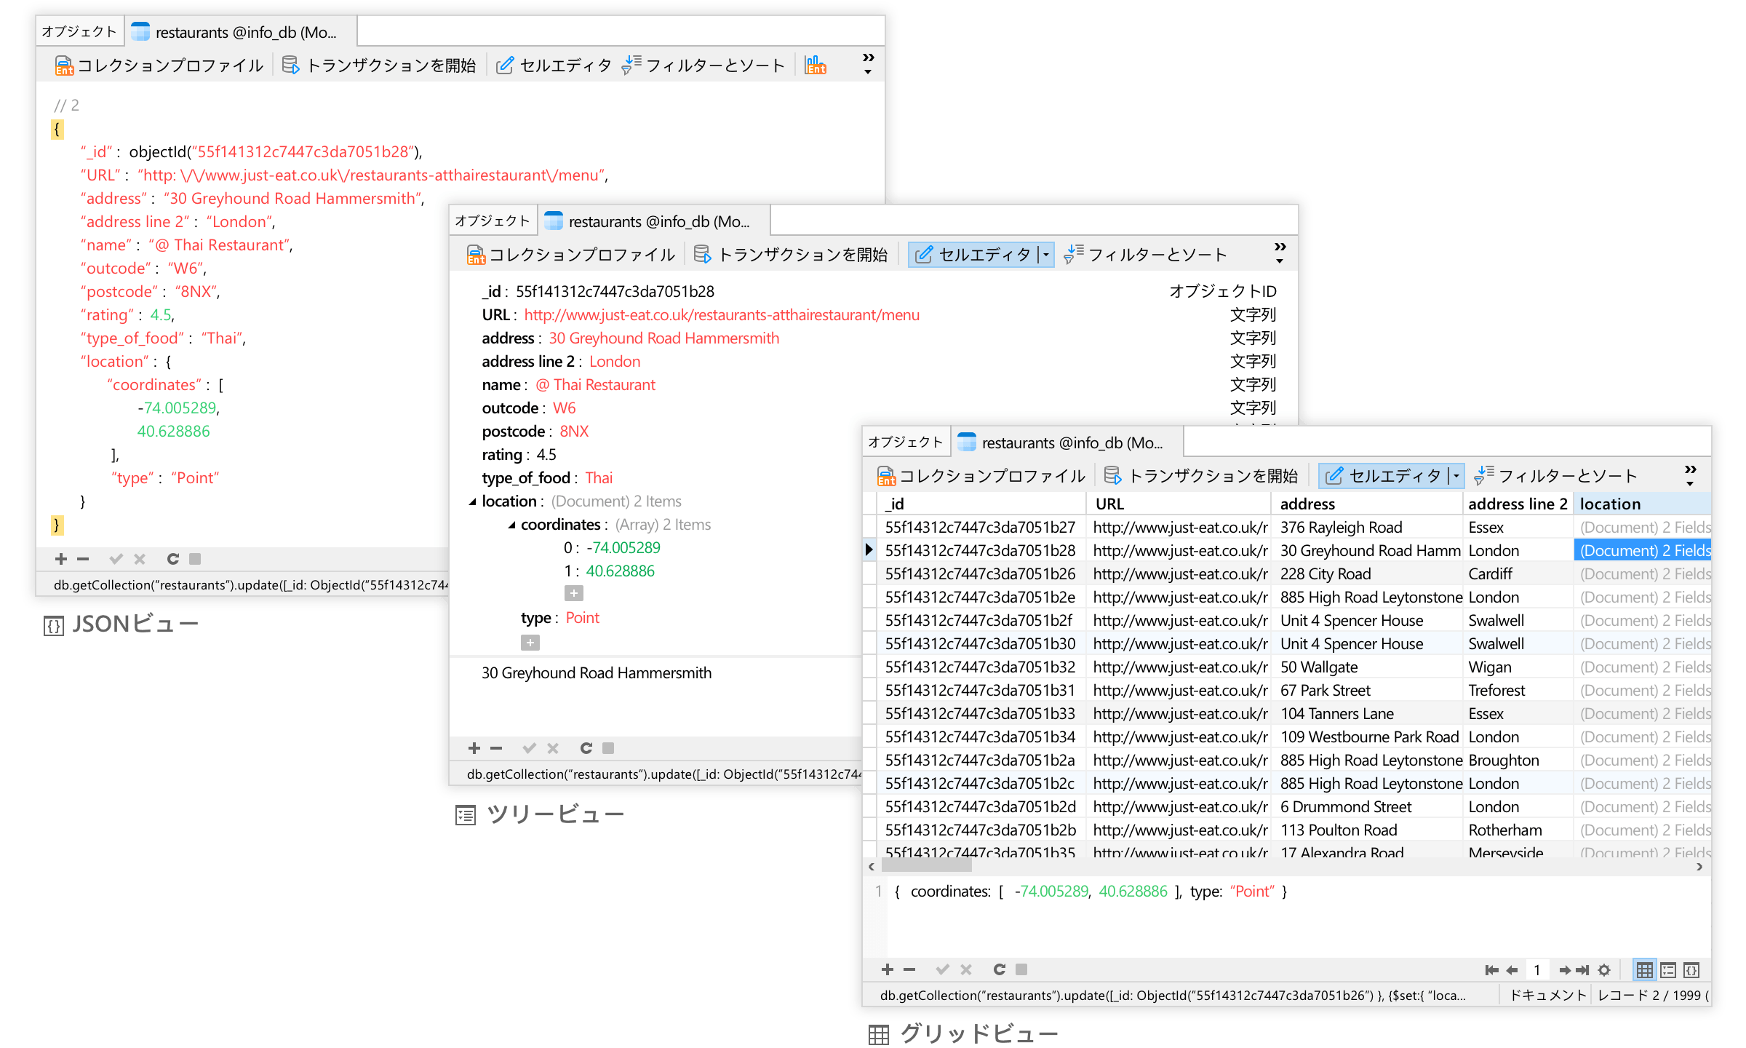Open フィルターとソート in tree view toolbar

1146,255
